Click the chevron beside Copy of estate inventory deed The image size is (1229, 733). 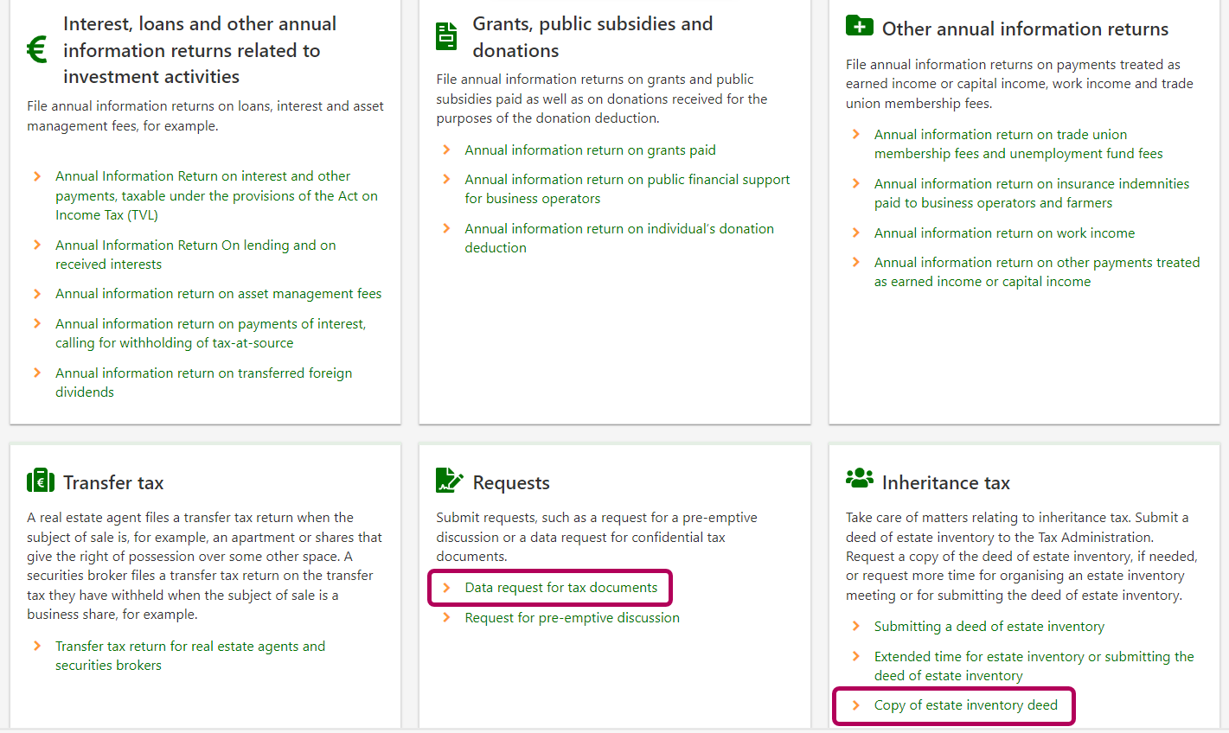(x=855, y=705)
